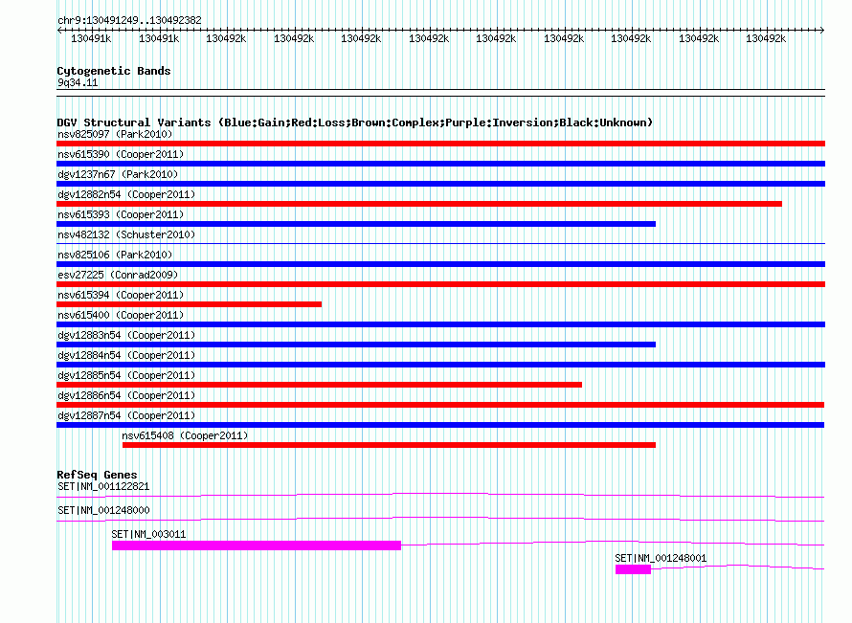Select the blue bar under dgv1237n67
The image size is (852, 623).
click(440, 184)
